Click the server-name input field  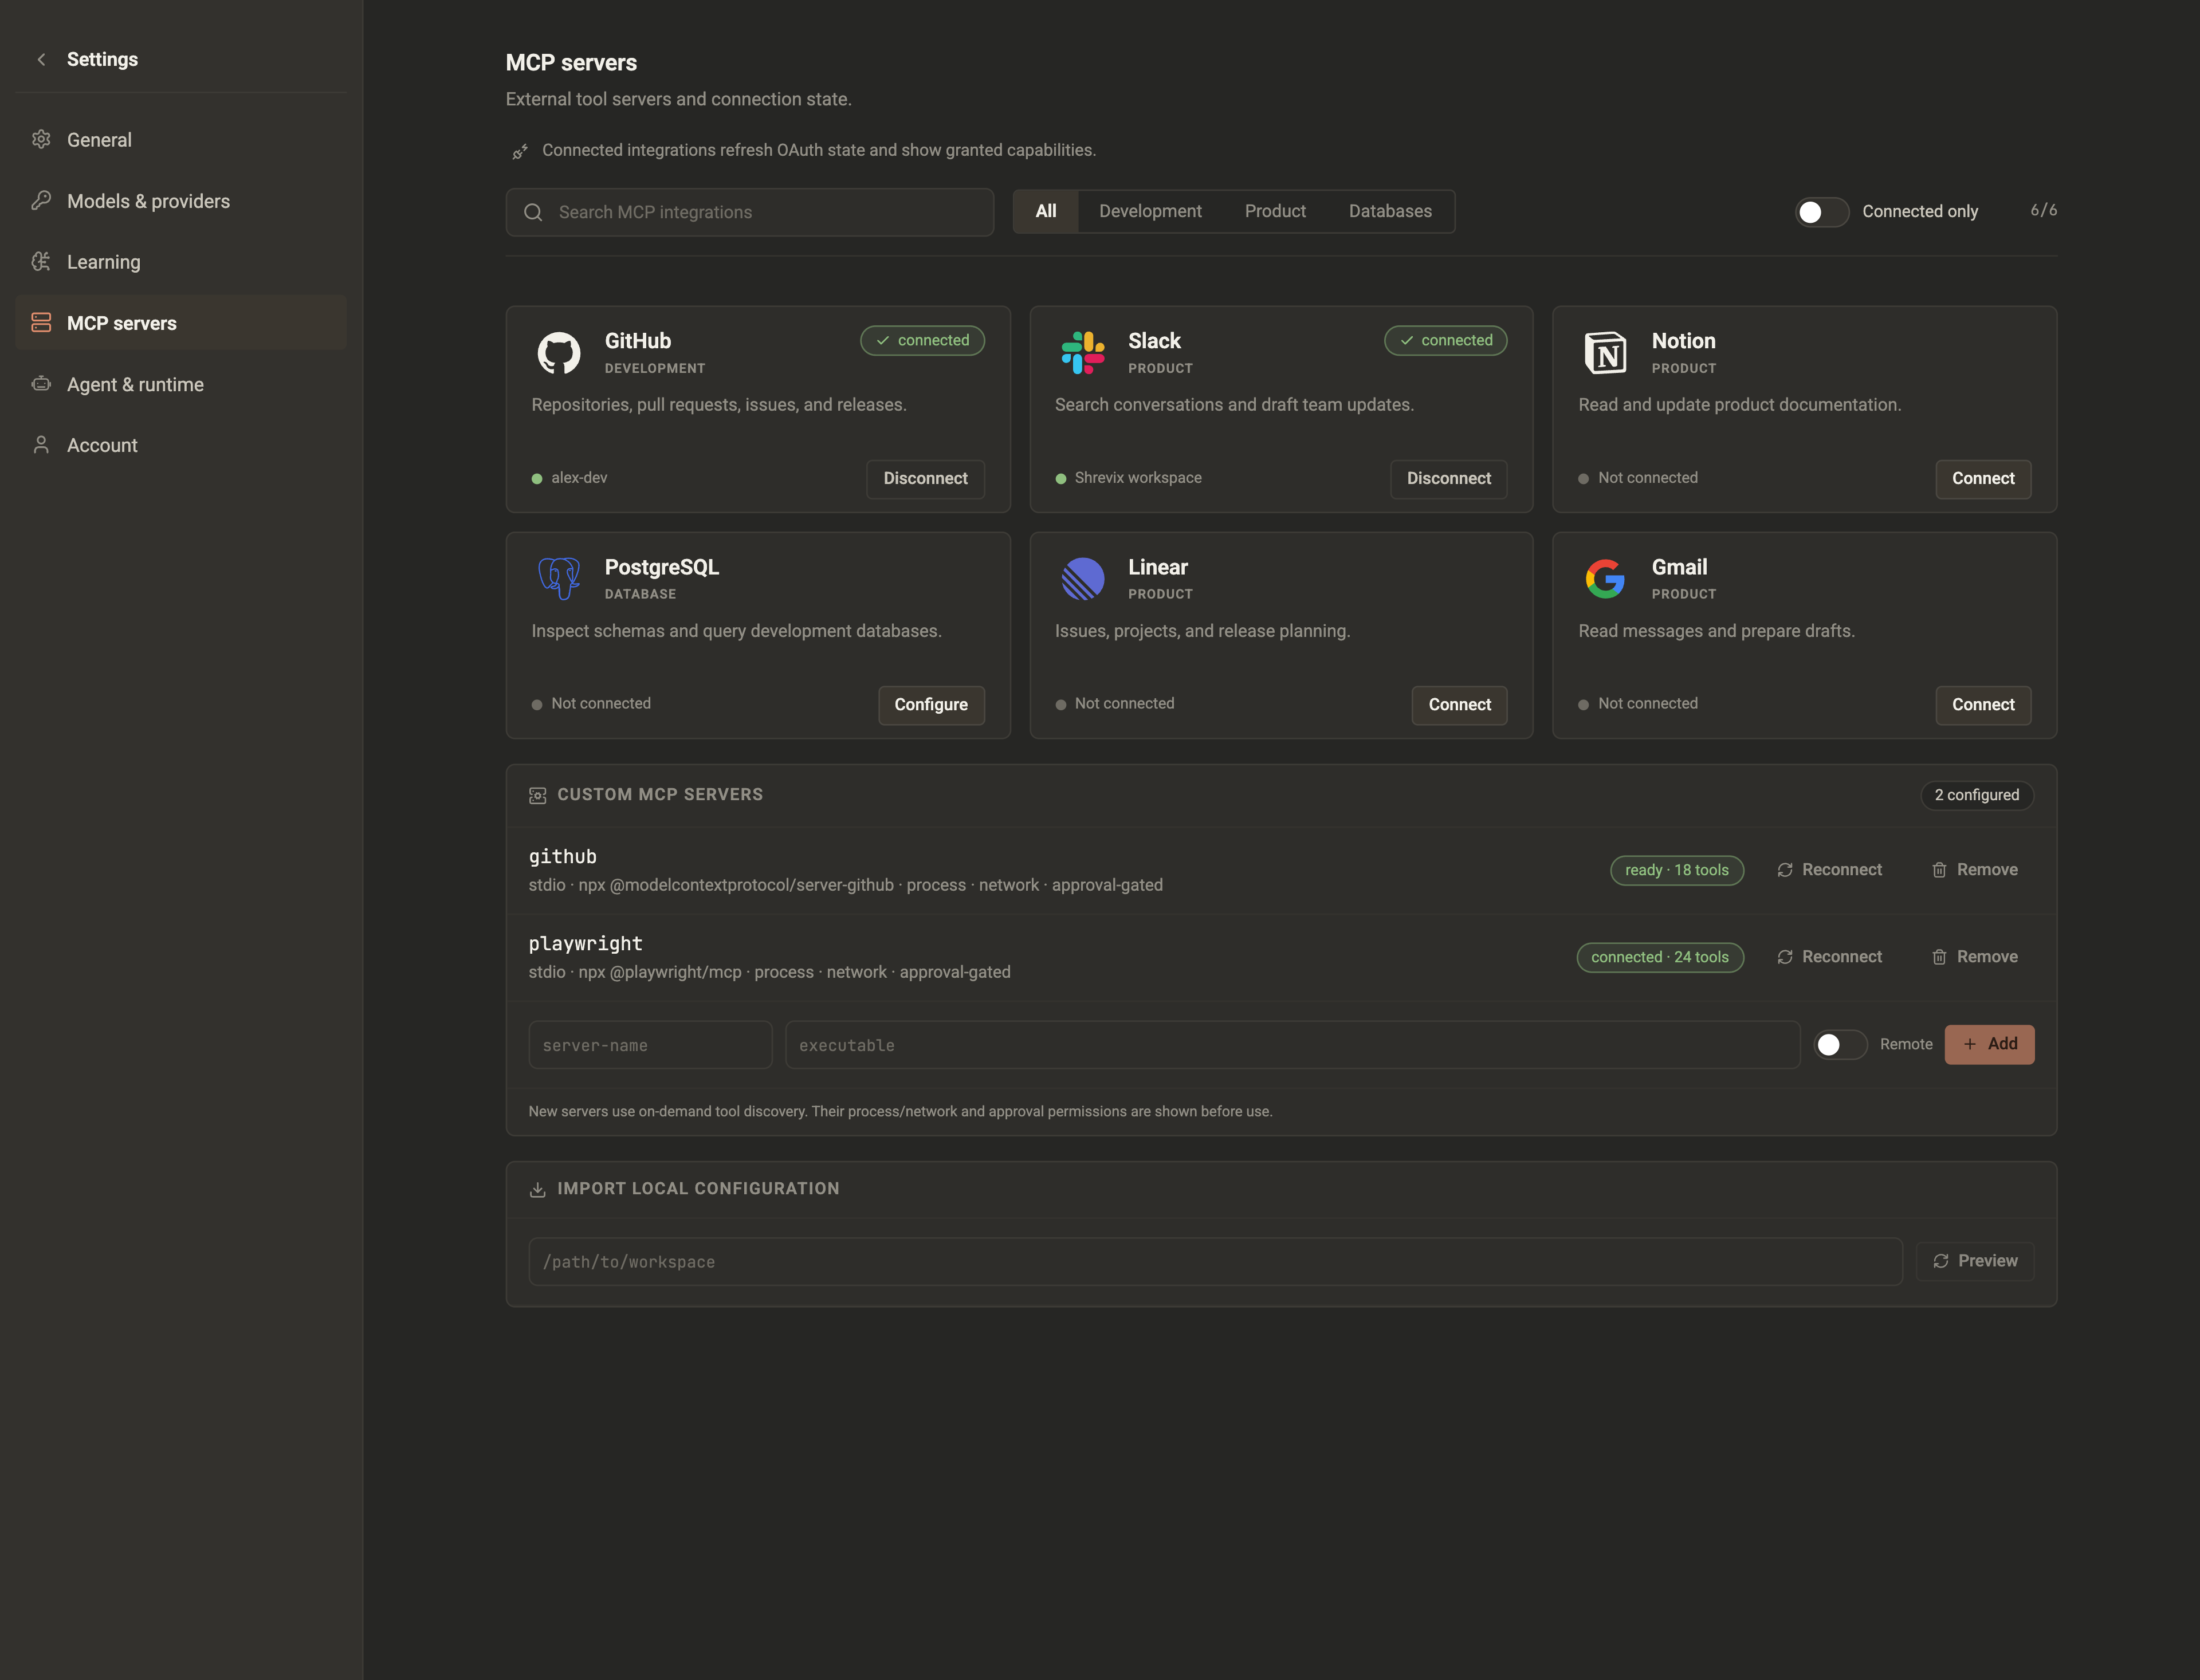click(x=650, y=1045)
